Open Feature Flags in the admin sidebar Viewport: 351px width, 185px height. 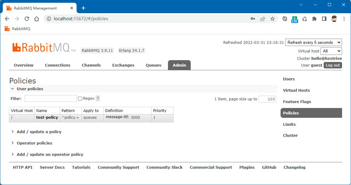297,102
